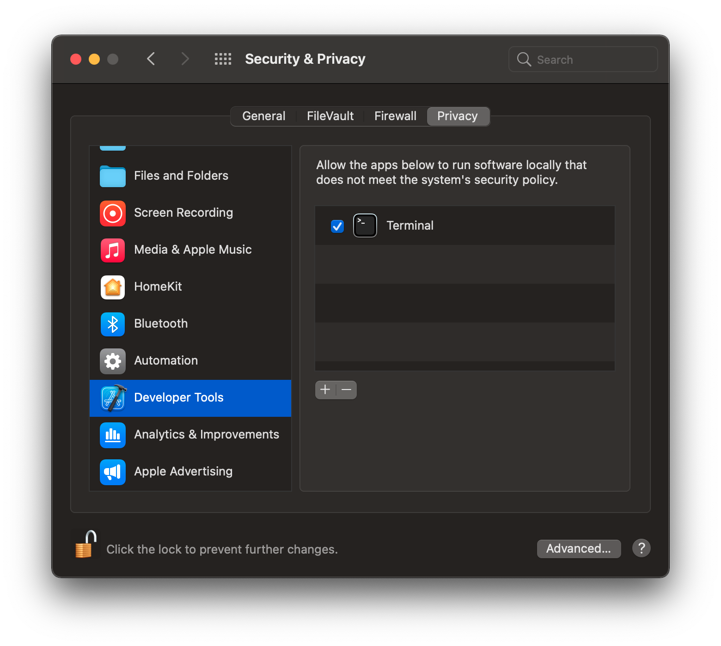Screen dimensions: 721x646
Task: Add an app with the plus button
Action: (325, 390)
